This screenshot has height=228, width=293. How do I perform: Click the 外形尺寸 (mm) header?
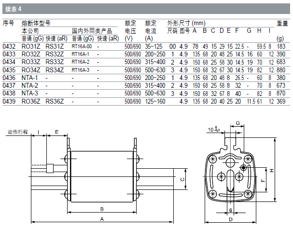pyautogui.click(x=186, y=23)
